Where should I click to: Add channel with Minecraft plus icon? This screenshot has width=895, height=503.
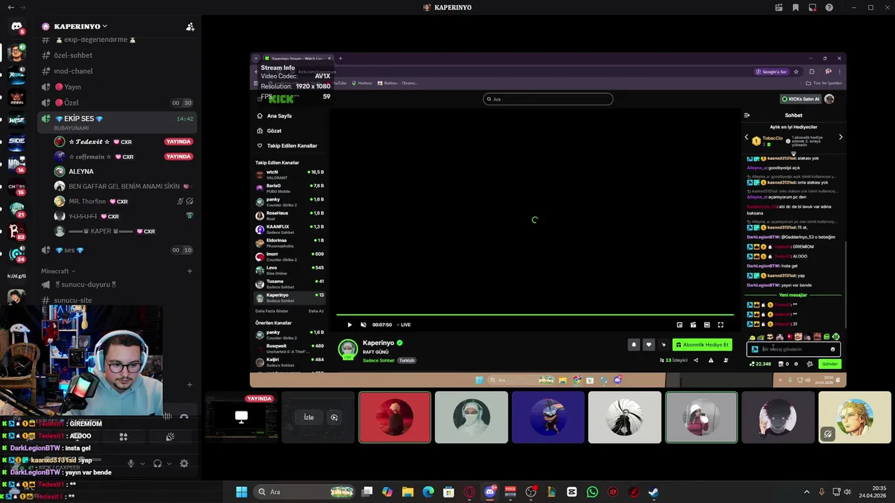[x=189, y=271]
